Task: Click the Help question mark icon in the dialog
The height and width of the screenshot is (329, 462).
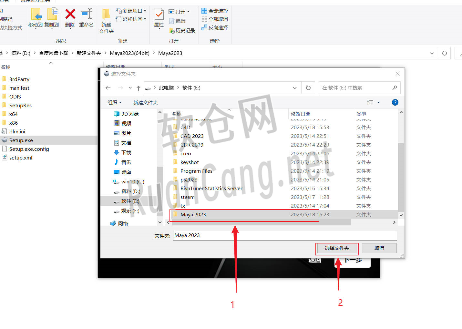Action: click(395, 102)
